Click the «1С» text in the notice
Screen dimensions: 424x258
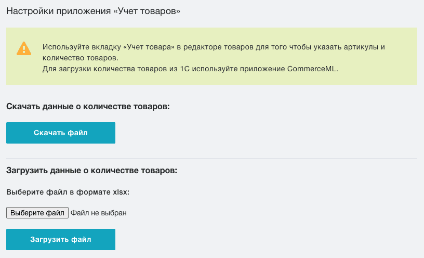pyautogui.click(x=184, y=69)
